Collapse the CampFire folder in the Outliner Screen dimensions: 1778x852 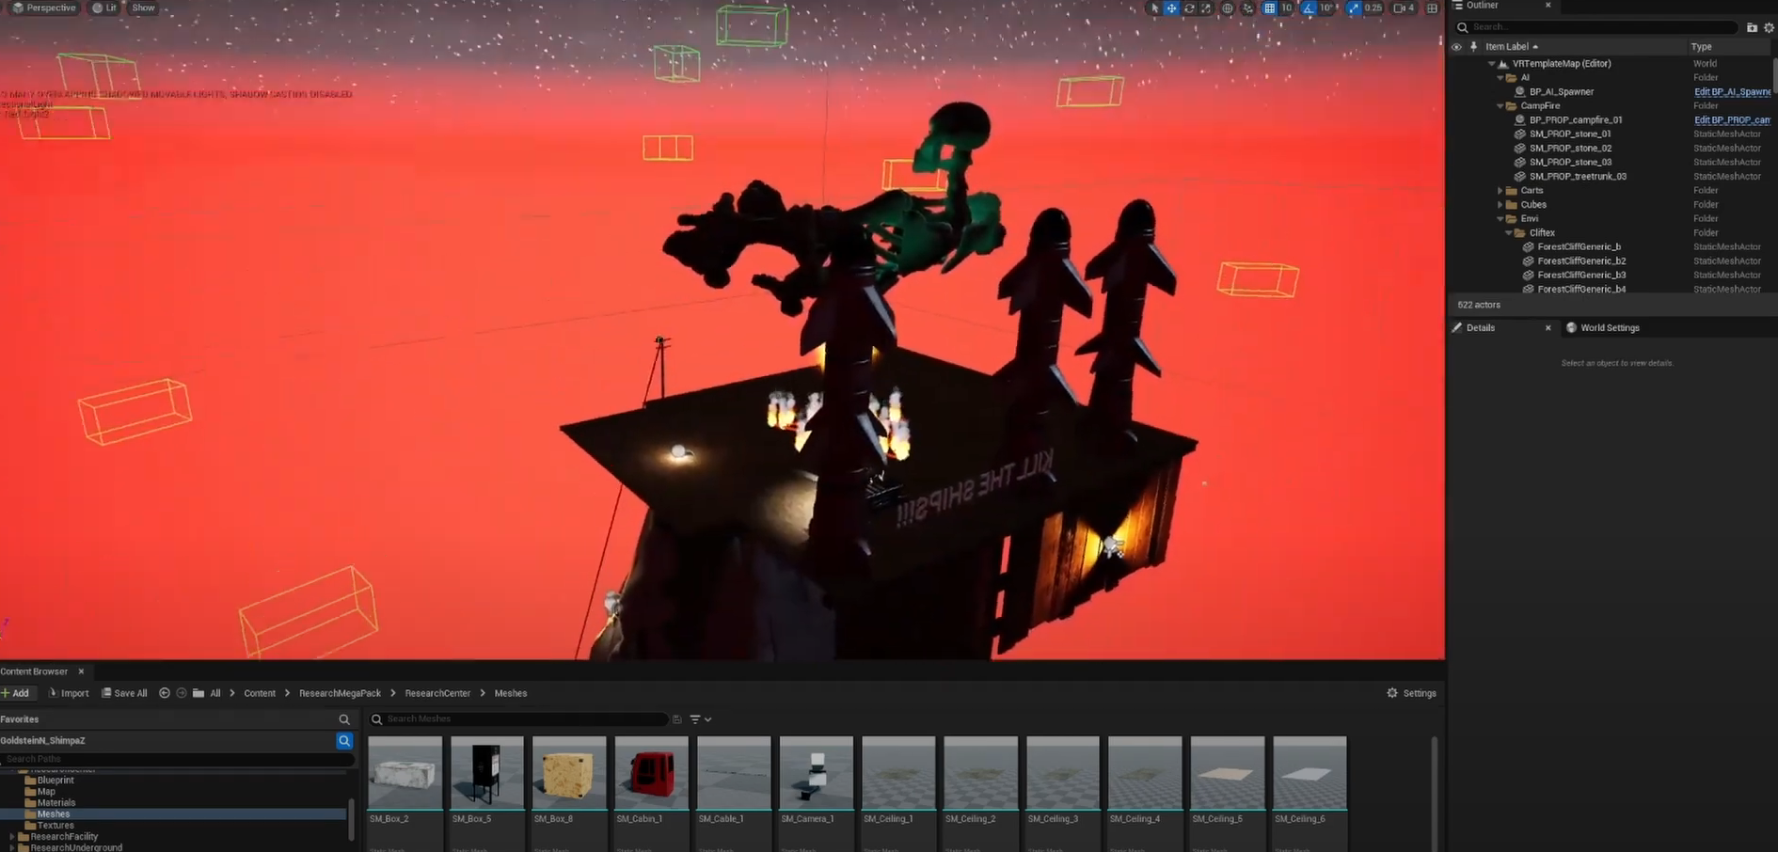(x=1499, y=105)
